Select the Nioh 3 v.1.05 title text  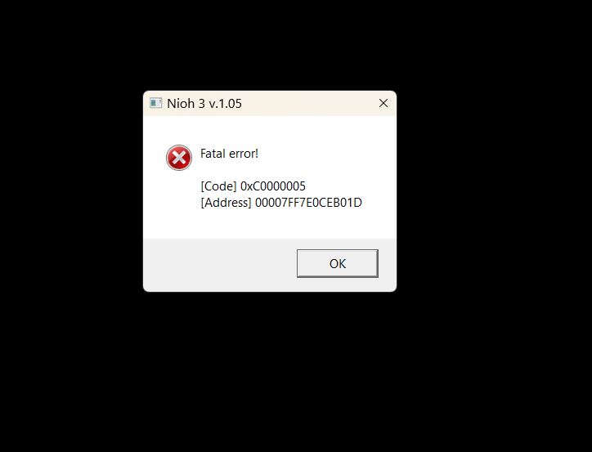coord(204,103)
